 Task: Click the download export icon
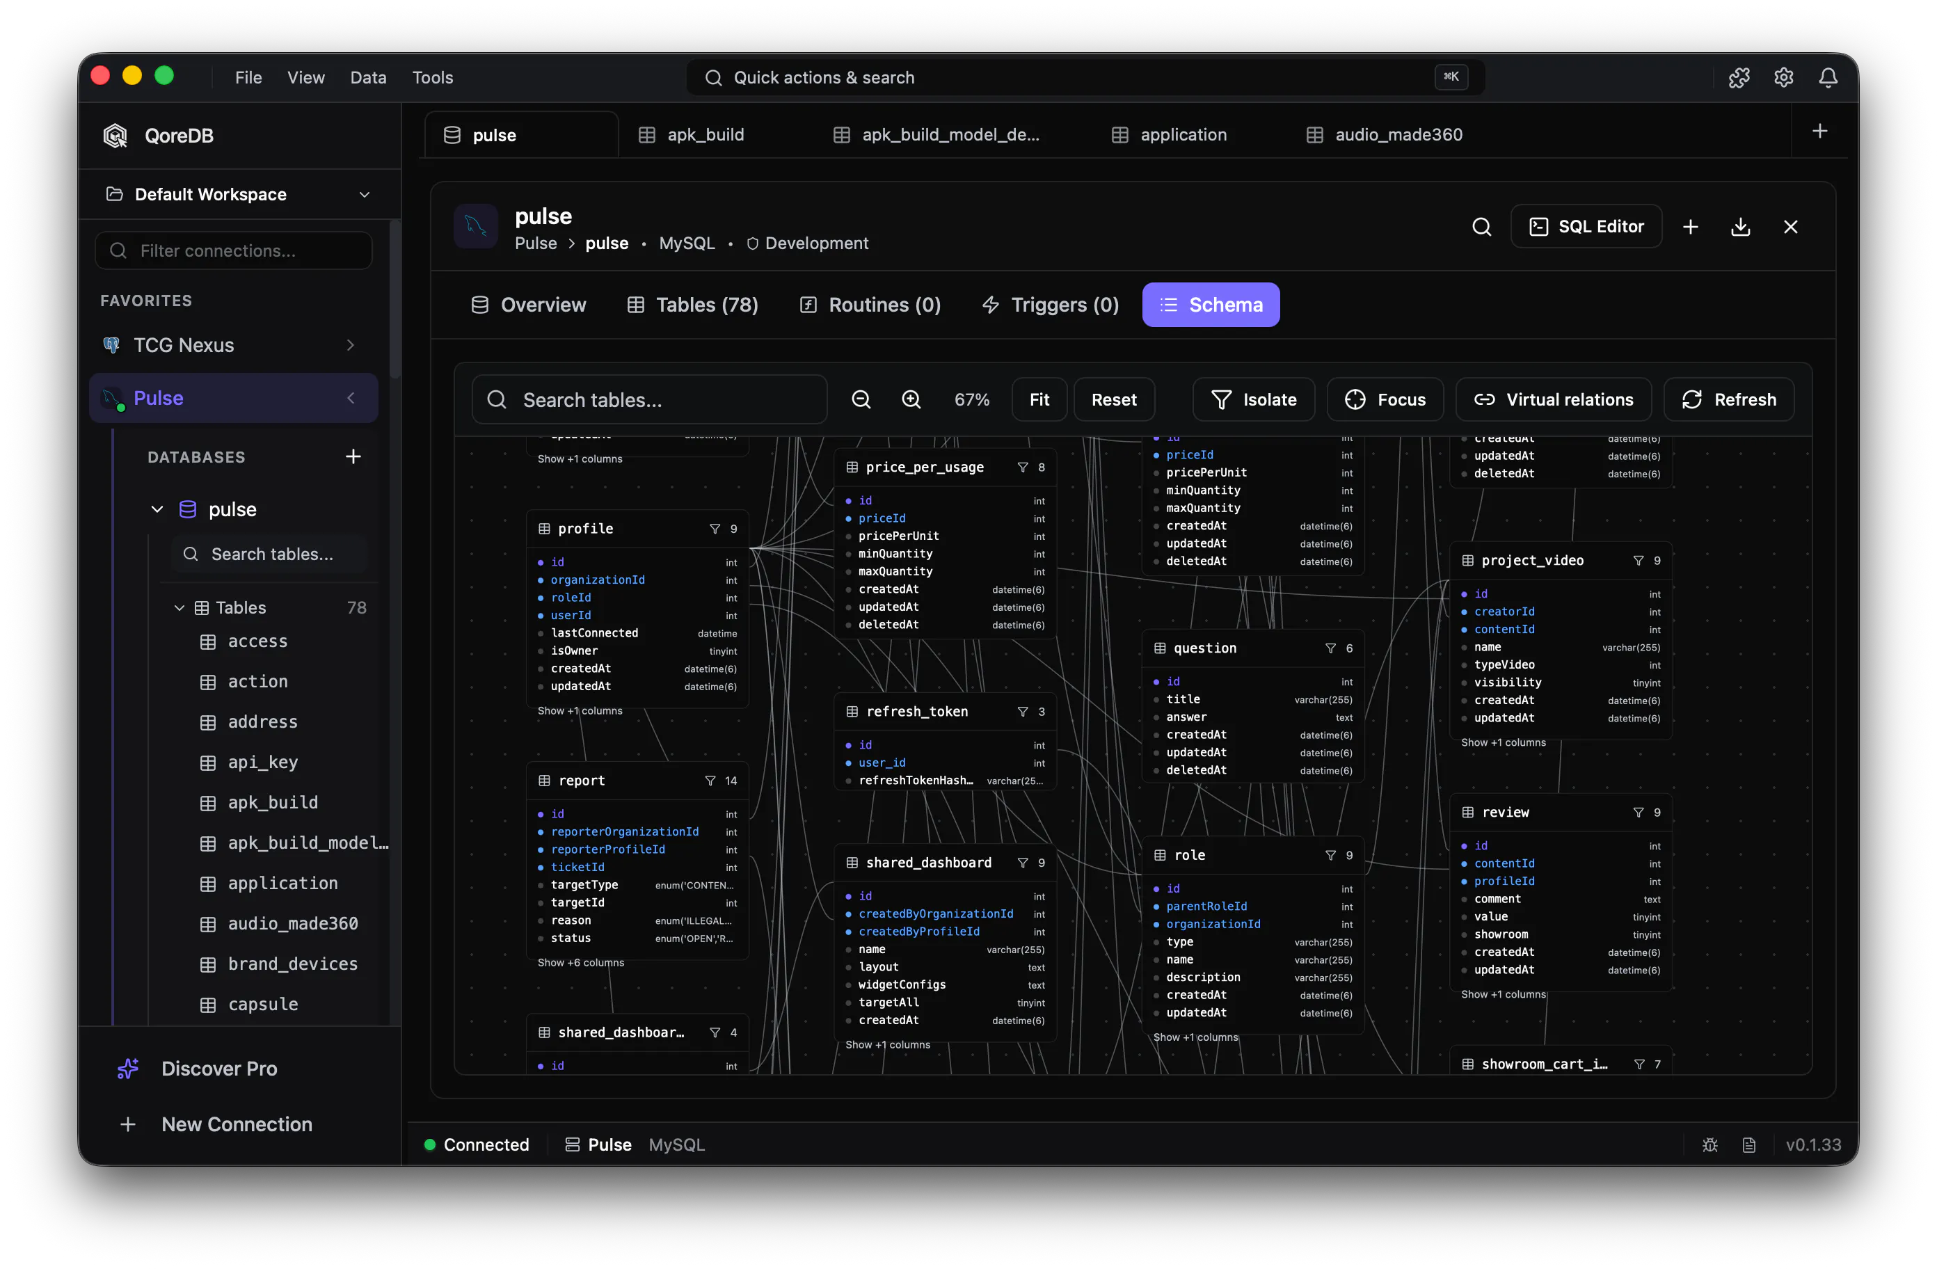1740,227
